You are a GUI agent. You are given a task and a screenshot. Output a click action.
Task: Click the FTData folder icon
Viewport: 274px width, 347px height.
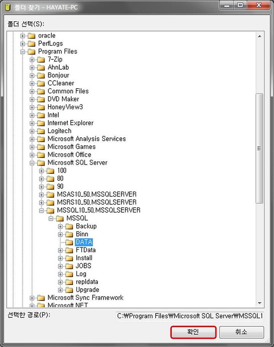(x=70, y=250)
